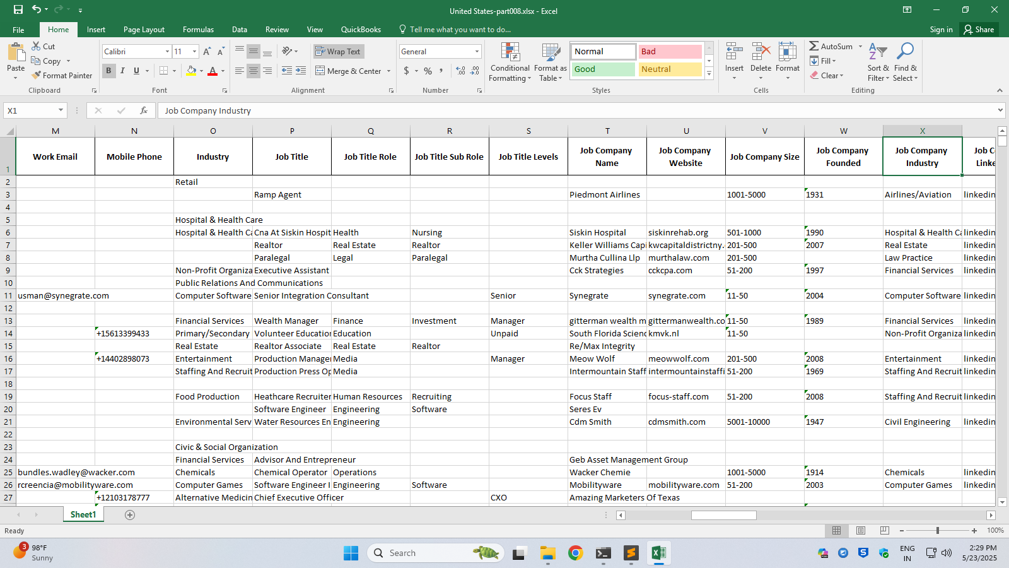Apply red Font Color
The height and width of the screenshot is (568, 1009).
click(213, 71)
